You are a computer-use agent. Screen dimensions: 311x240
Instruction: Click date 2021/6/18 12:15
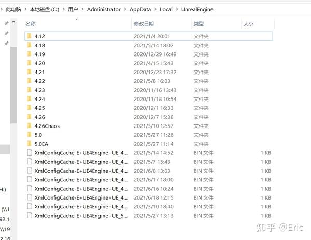[153, 197]
